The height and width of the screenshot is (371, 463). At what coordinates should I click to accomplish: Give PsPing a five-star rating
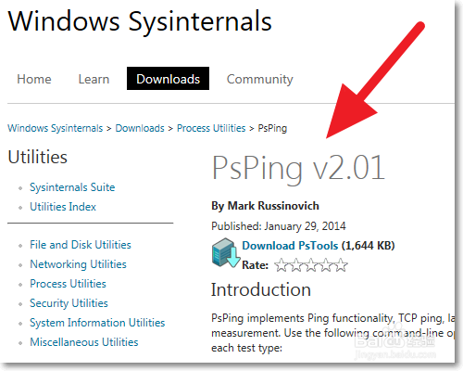[x=341, y=265]
